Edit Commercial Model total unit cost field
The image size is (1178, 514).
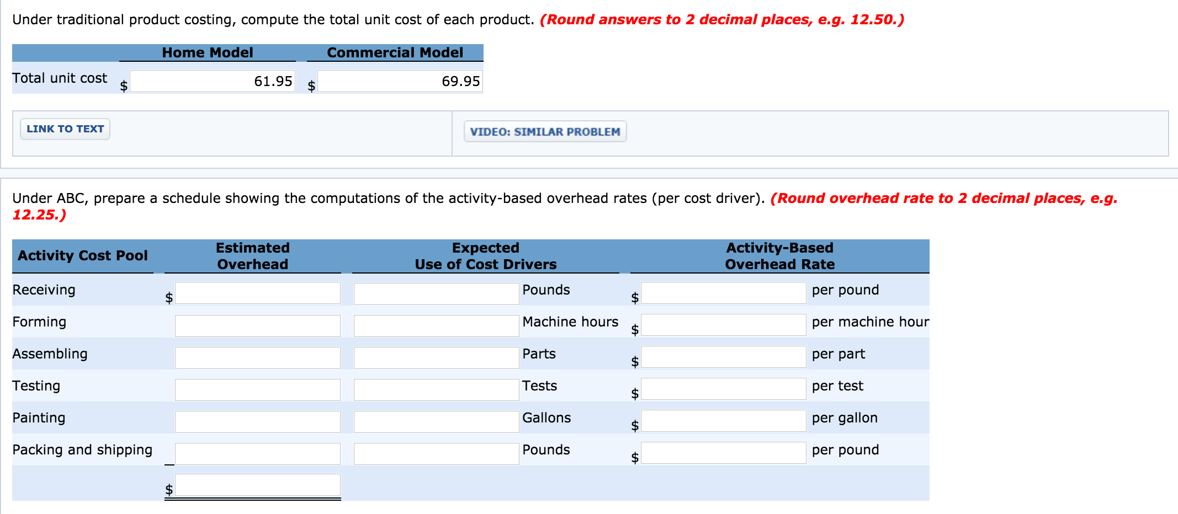[x=400, y=81]
